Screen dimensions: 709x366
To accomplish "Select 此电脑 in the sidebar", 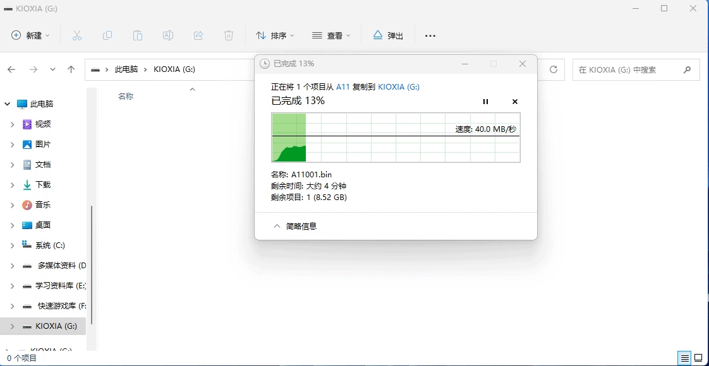I will pos(42,103).
